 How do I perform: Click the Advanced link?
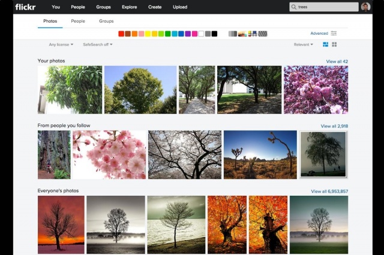click(319, 33)
